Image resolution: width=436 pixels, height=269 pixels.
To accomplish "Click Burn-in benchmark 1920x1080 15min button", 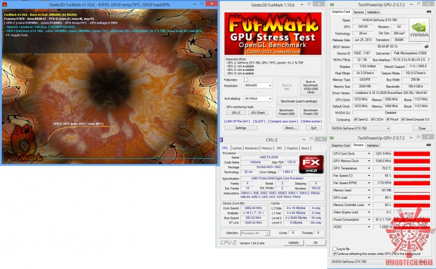I will [311, 87].
